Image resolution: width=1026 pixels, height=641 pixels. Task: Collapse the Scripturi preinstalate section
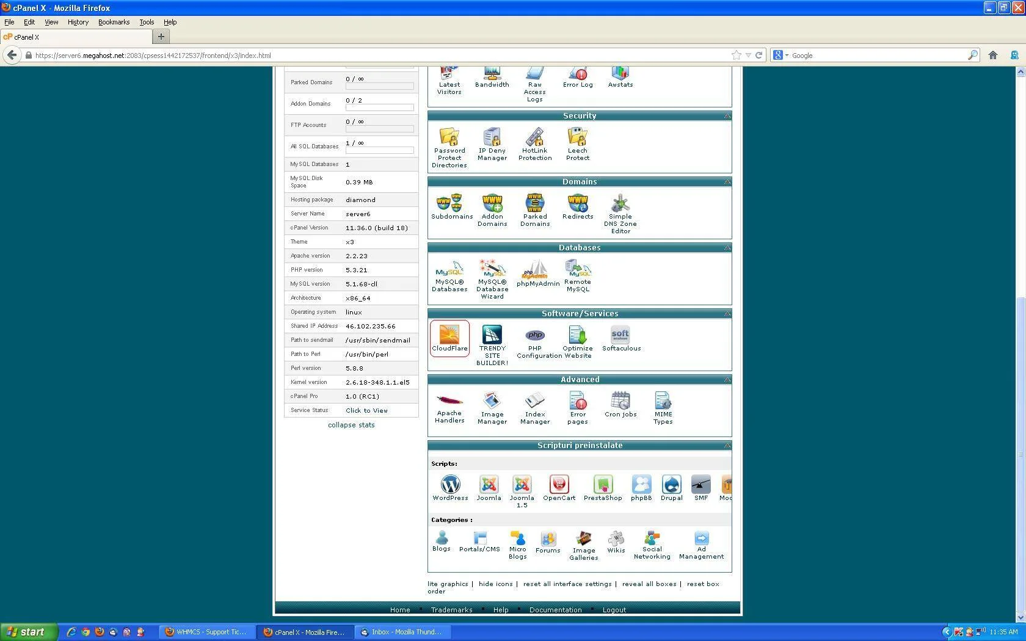pos(727,445)
